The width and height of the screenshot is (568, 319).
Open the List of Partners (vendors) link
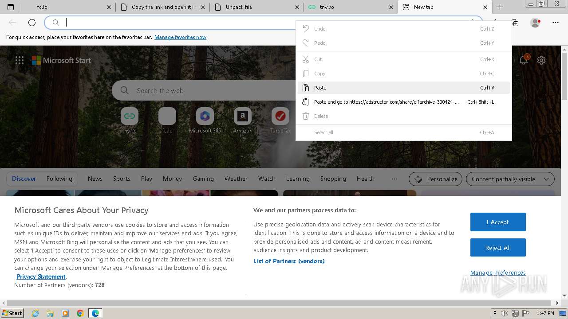289,261
